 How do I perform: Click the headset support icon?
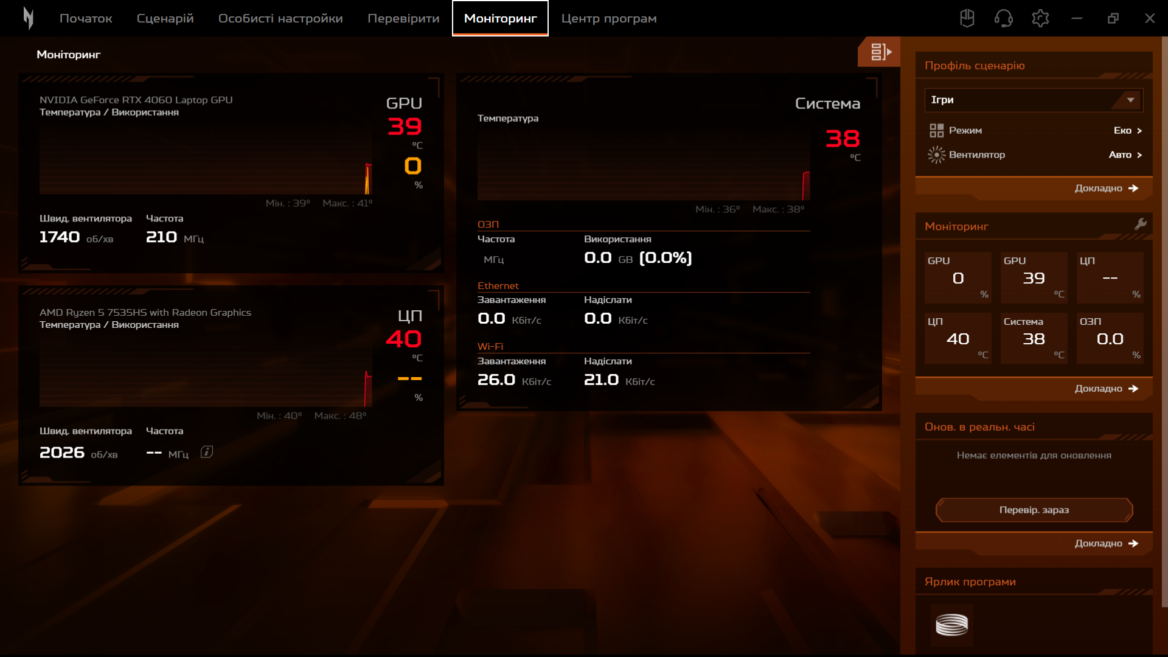click(x=1004, y=18)
